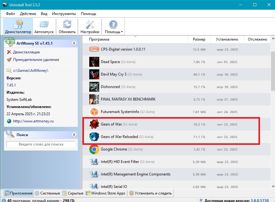Screen dimensions: 275x202
Task: Click the Деинсталляция action link
Action: point(26,52)
